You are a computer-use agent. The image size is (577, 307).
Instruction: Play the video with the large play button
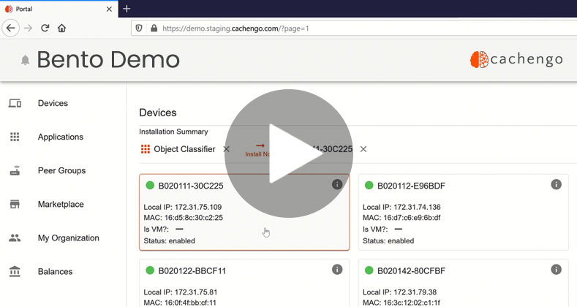click(x=289, y=153)
